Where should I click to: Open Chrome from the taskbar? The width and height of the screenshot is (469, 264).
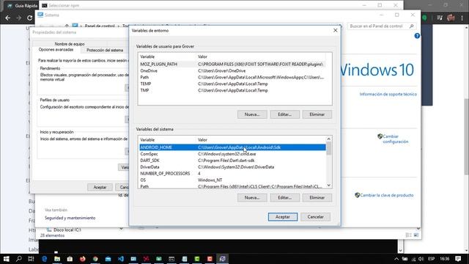click(95, 259)
